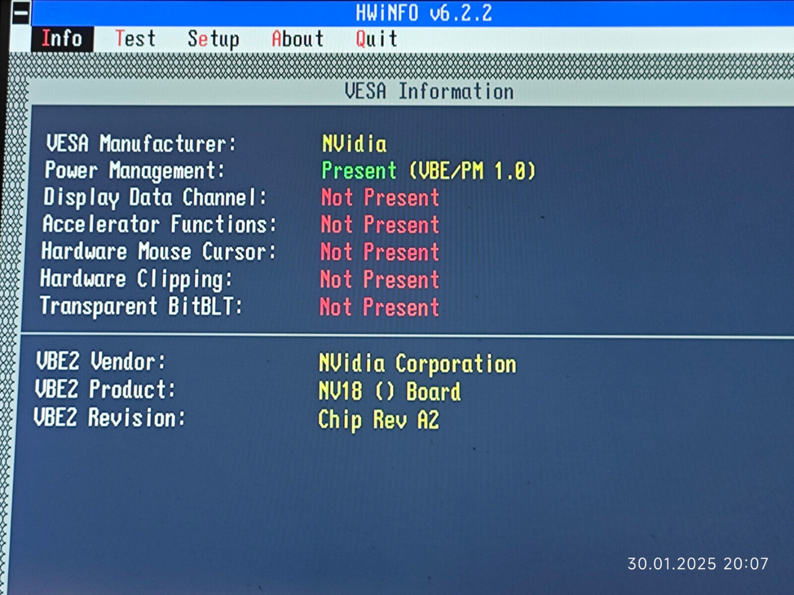The width and height of the screenshot is (794, 595).
Task: Click Not Present beside Accelerator Functions
Action: point(380,225)
